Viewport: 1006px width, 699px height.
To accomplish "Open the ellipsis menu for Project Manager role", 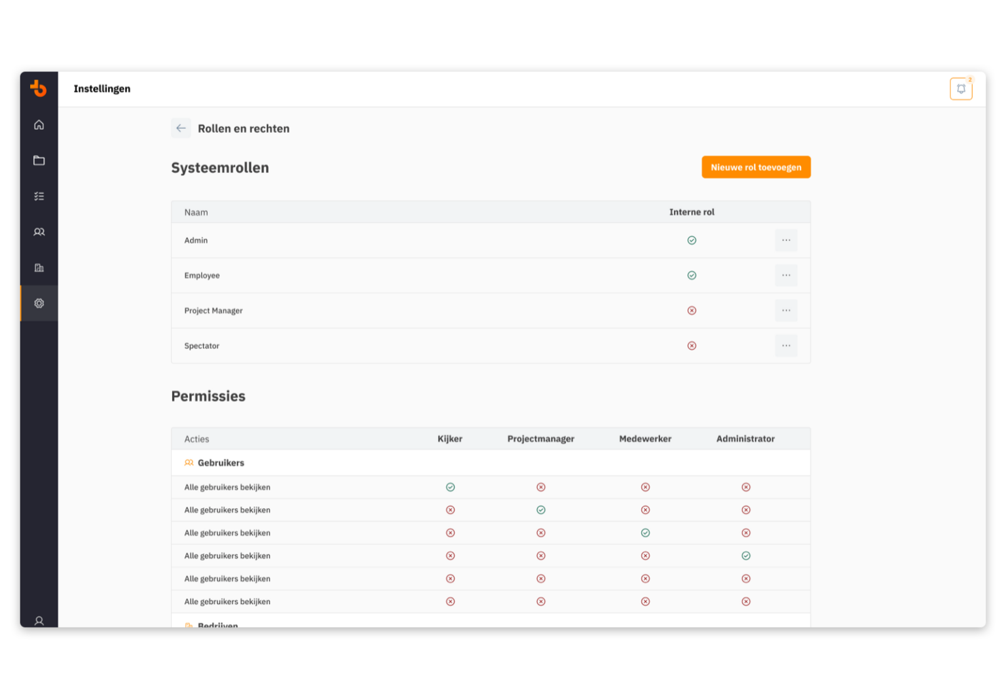I will click(786, 310).
